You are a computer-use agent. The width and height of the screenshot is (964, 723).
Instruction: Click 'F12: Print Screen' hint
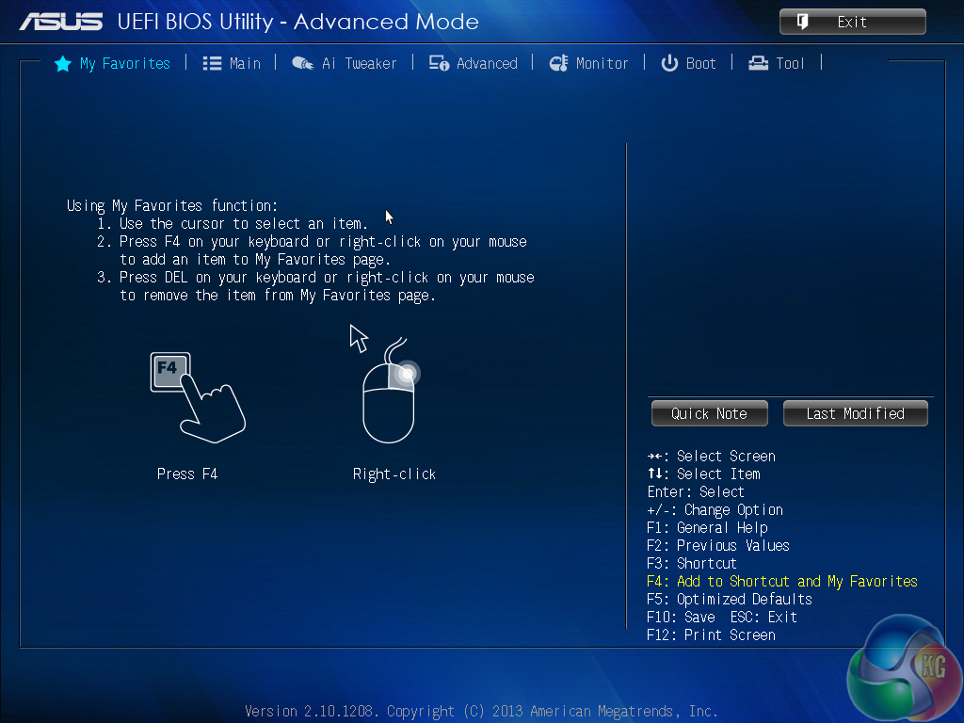[x=712, y=635]
